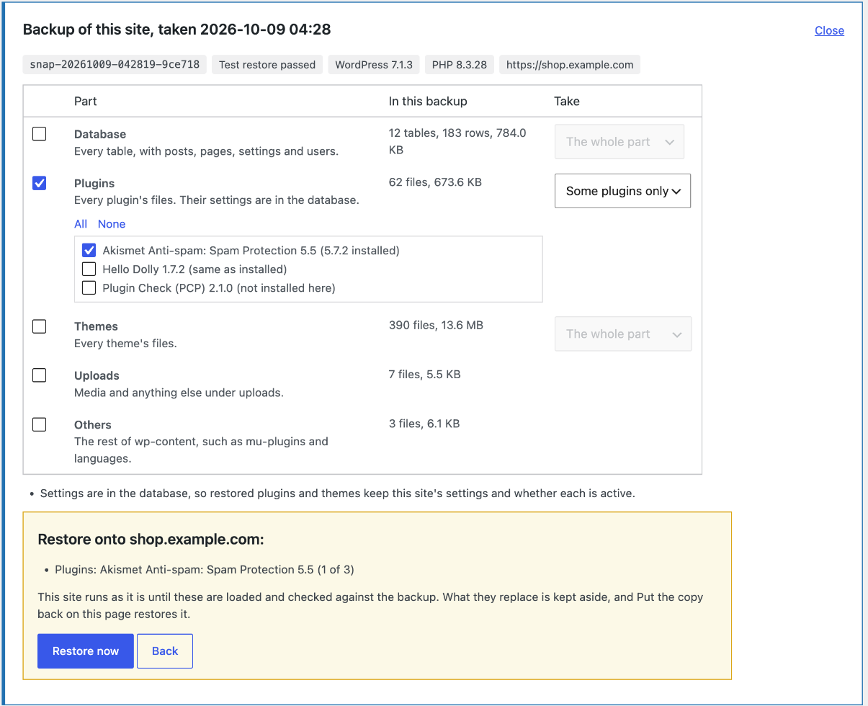Click the Restore now button

click(x=86, y=651)
